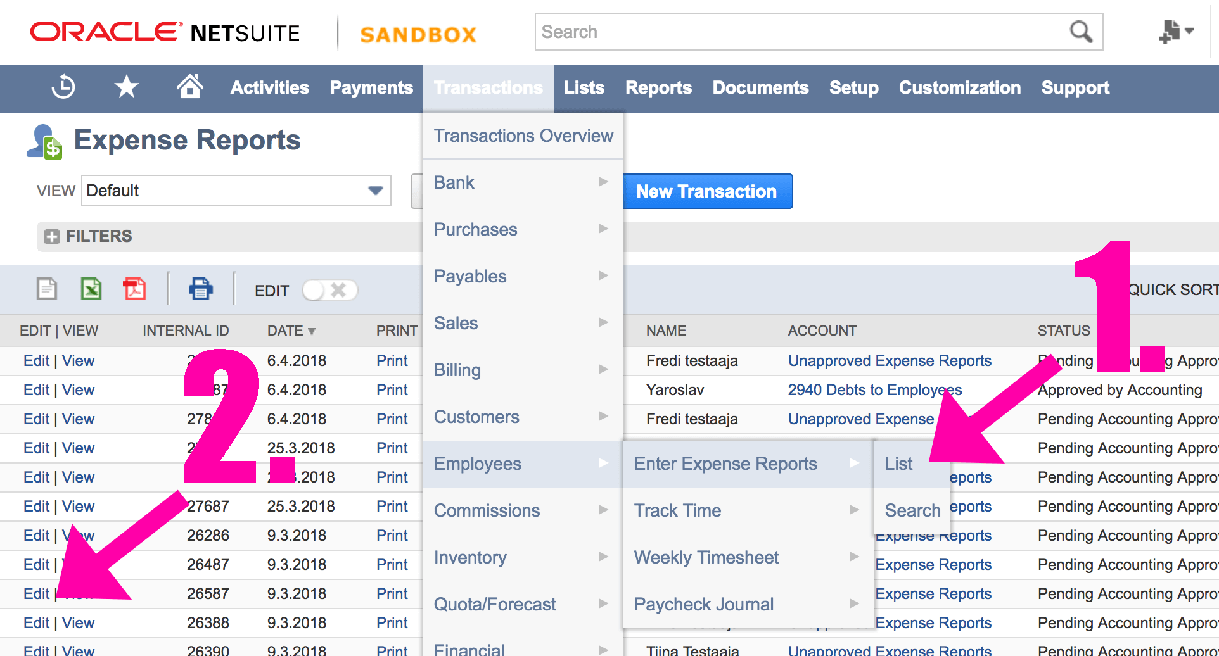Click the New Transaction button
This screenshot has height=656, width=1219.
[x=707, y=191]
